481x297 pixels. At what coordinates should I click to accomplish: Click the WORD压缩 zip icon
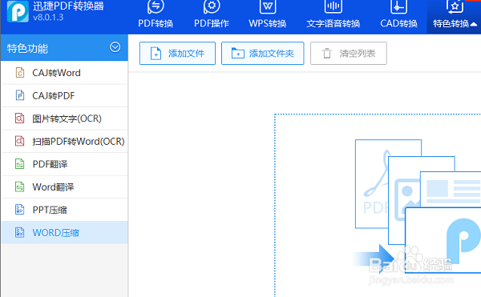tap(19, 232)
